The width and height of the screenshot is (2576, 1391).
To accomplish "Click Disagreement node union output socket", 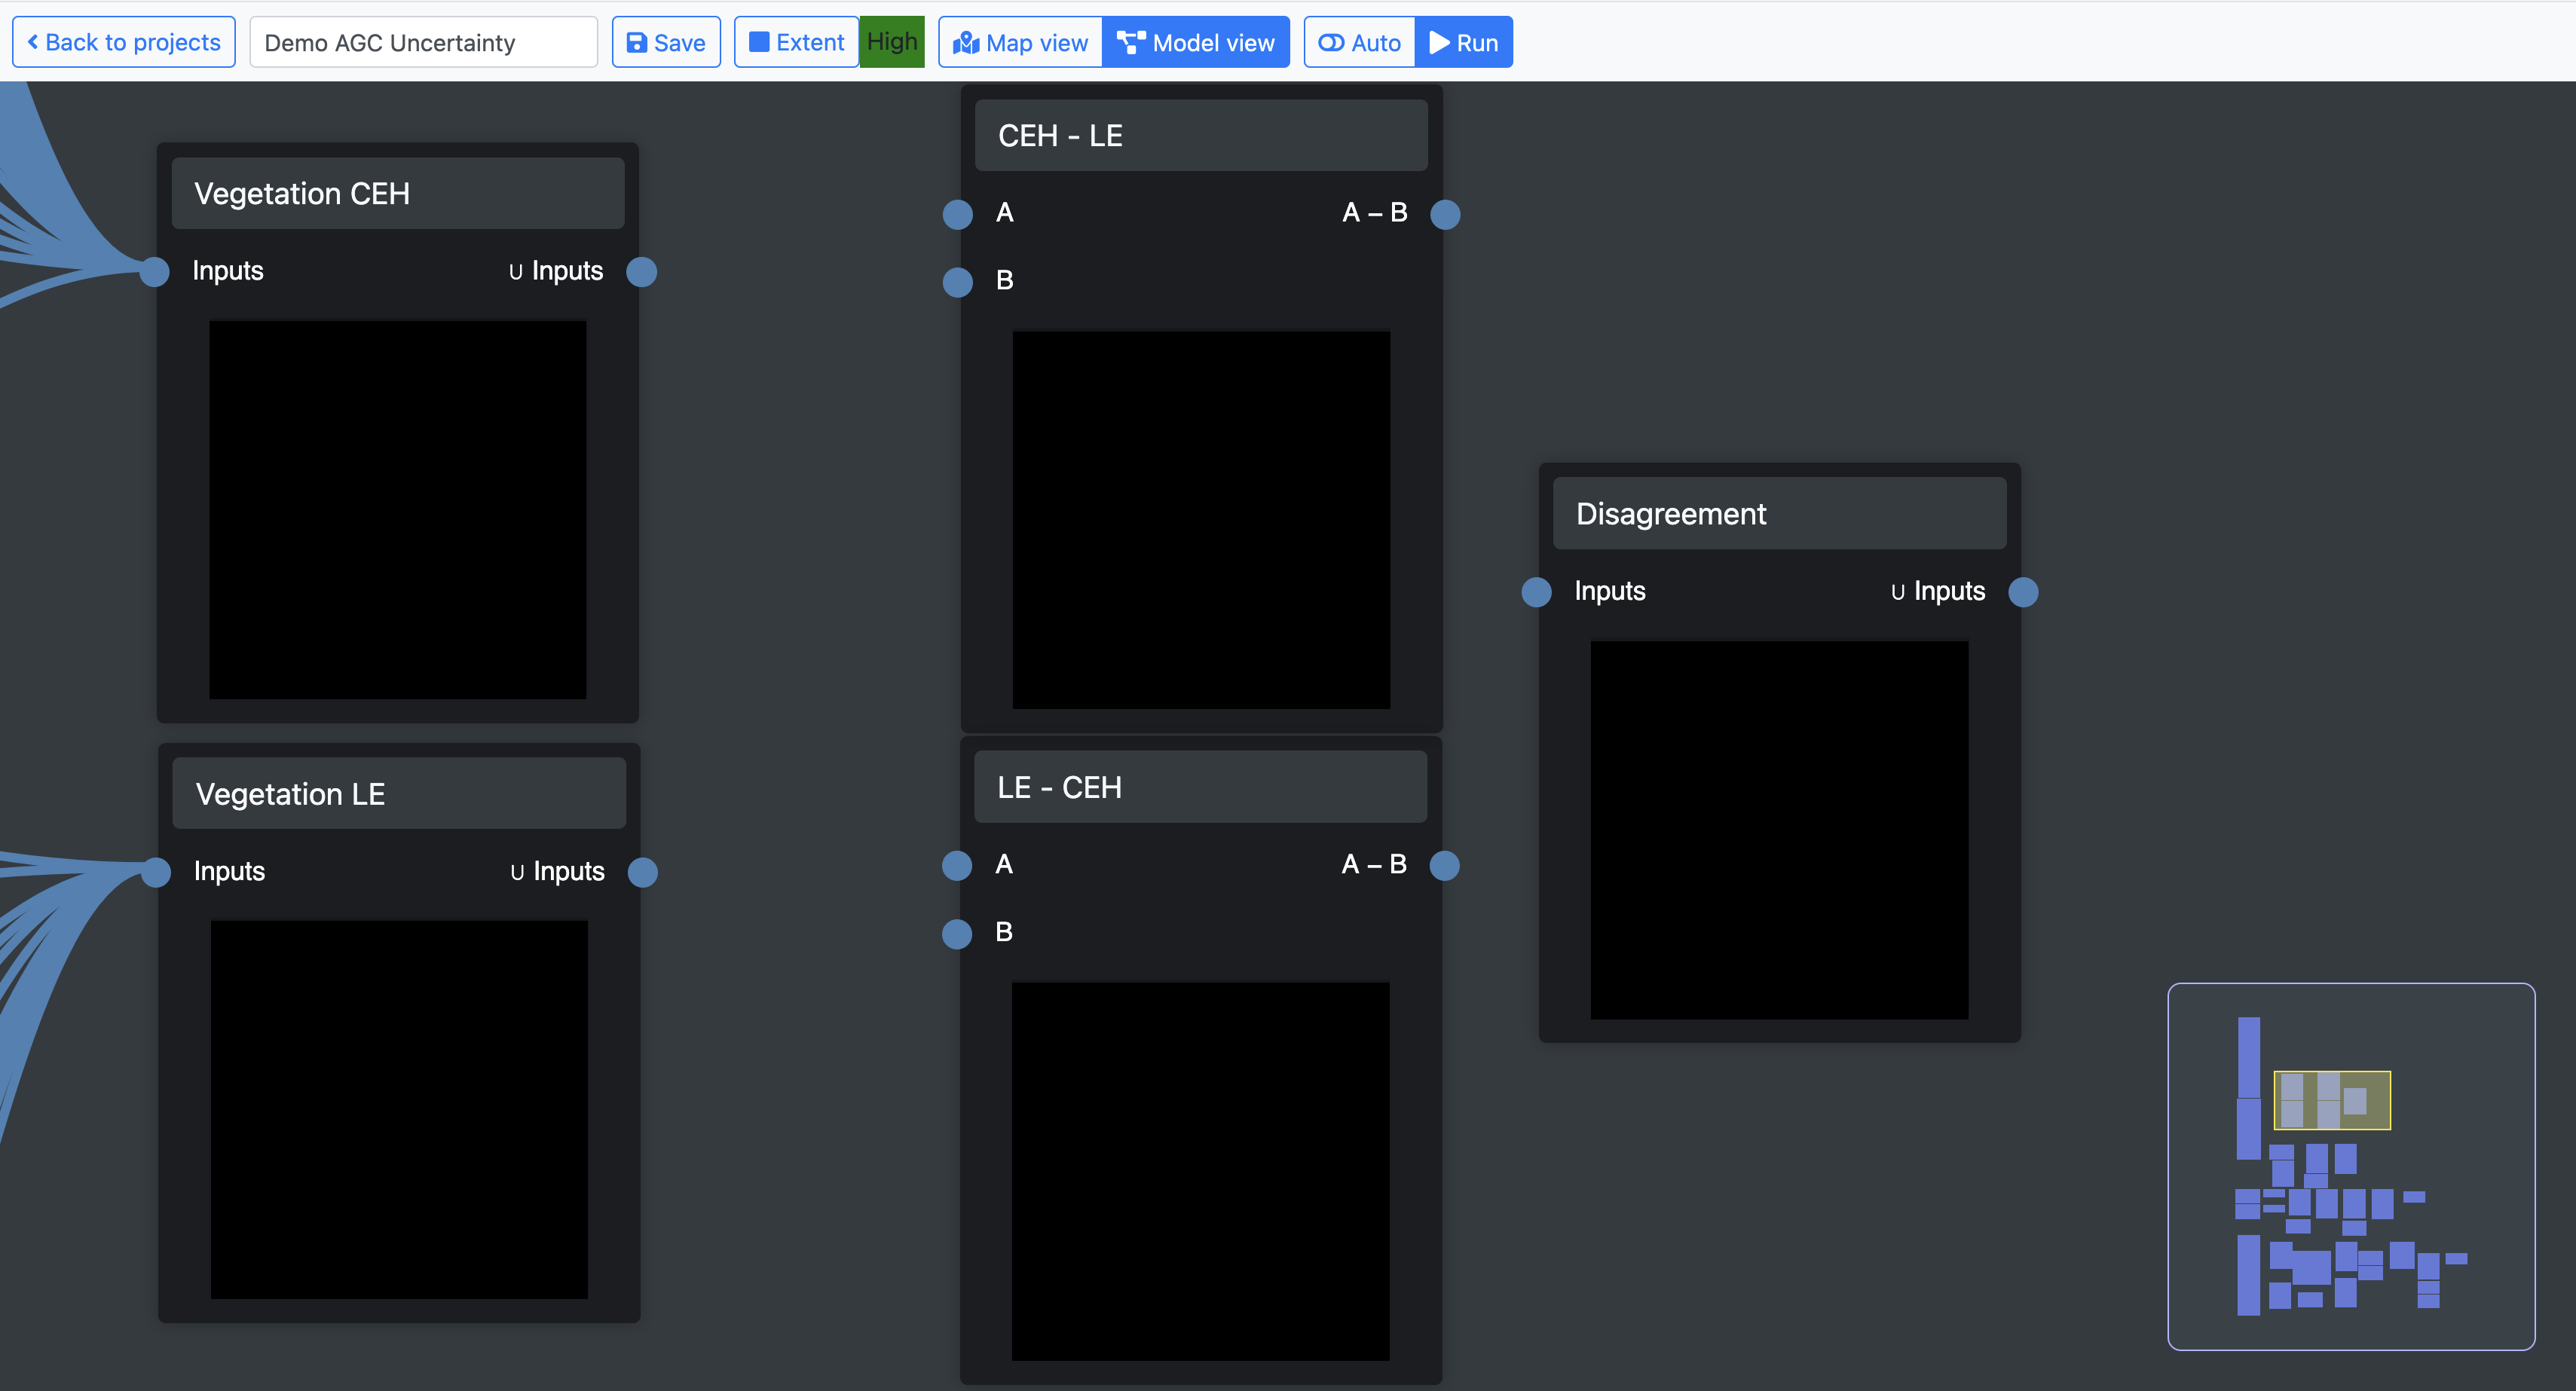I will pyautogui.click(x=2023, y=592).
